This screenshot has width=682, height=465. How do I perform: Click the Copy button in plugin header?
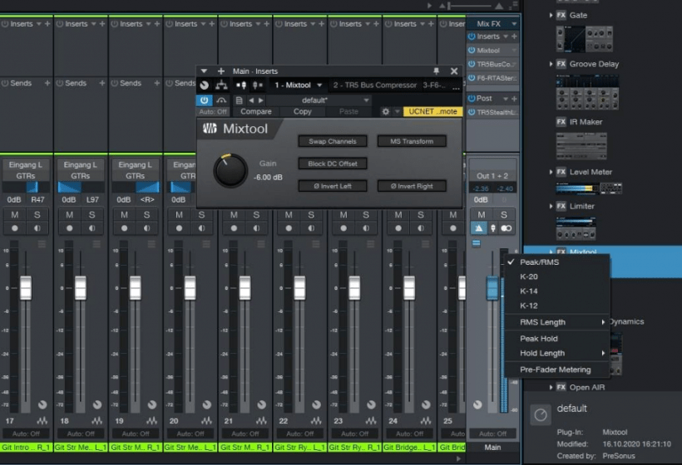[x=302, y=111]
